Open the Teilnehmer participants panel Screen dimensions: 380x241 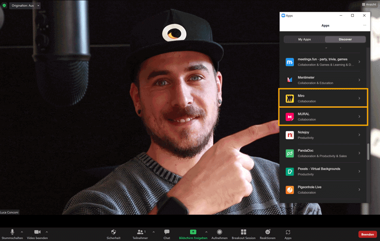(x=140, y=232)
